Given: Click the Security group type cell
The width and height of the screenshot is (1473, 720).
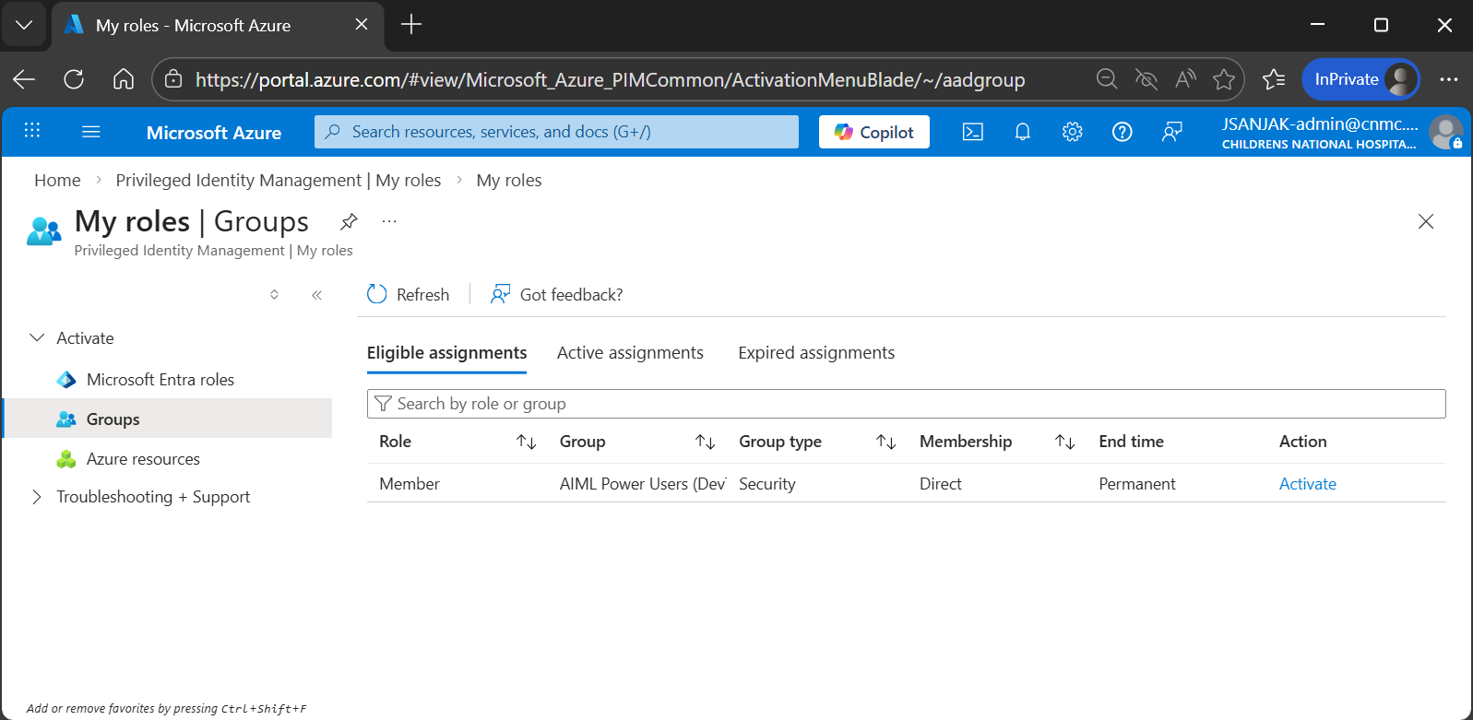Looking at the screenshot, I should point(767,484).
